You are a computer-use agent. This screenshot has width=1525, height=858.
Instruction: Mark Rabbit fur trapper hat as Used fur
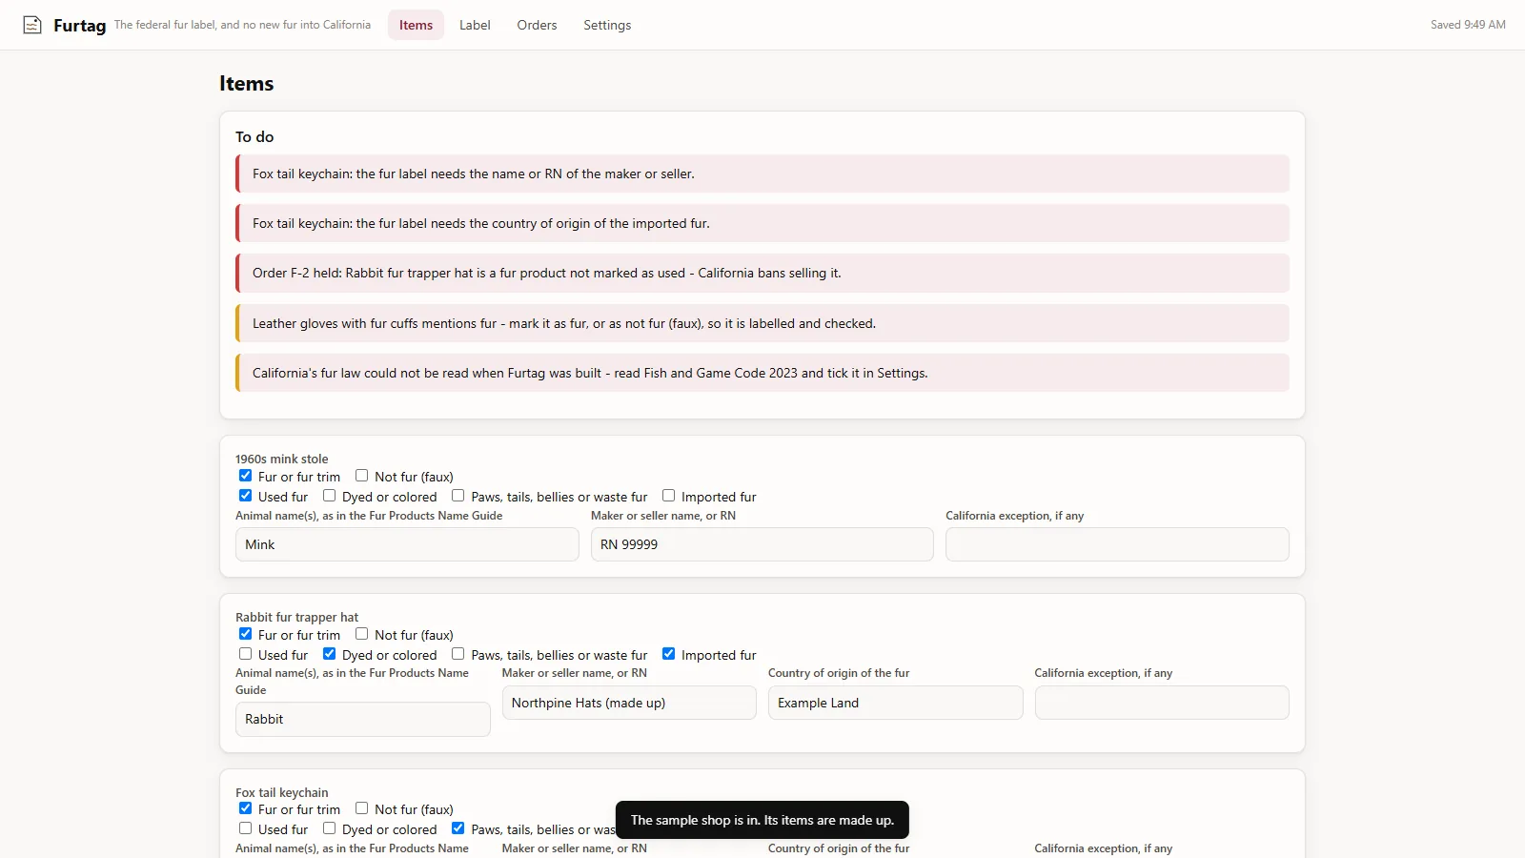[x=245, y=654]
